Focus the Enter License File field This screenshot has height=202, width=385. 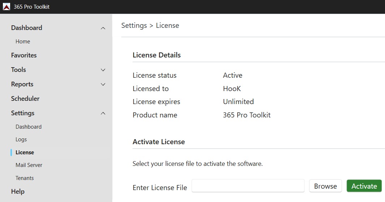tap(248, 186)
